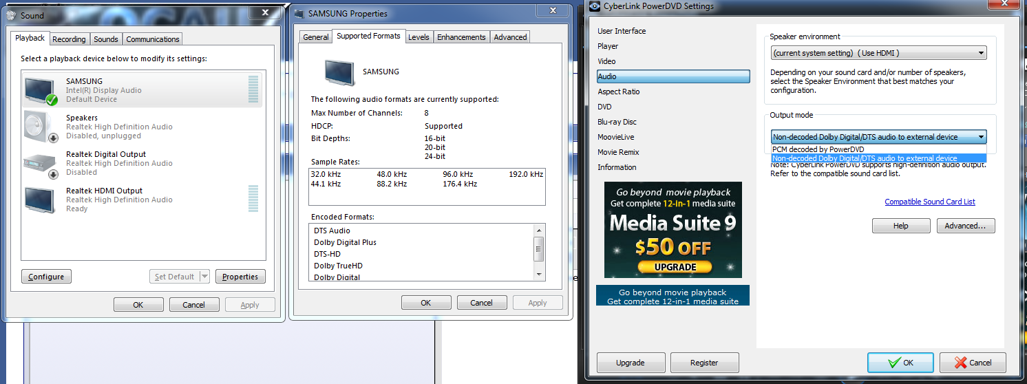The image size is (1027, 384).
Task: Click the SAMSUNG device volume level meter
Action: click(x=253, y=89)
